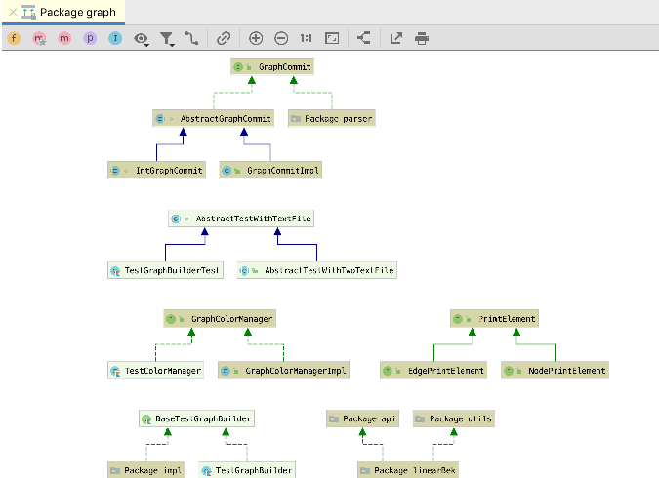Select the GraphCommit node
The width and height of the screenshot is (659, 478).
point(272,67)
